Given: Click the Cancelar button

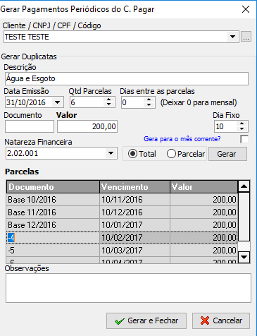Looking at the screenshot, I should coord(221,320).
